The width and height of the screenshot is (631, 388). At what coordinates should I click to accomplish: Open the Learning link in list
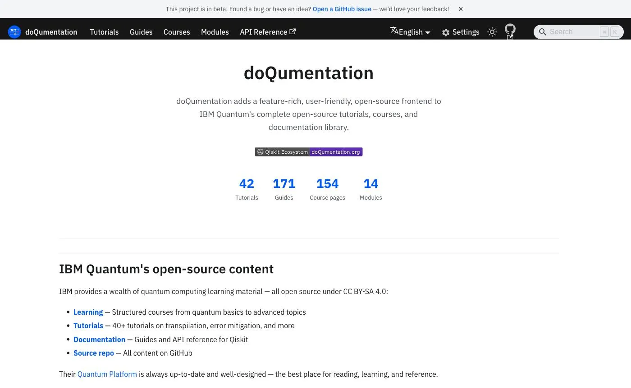88,312
